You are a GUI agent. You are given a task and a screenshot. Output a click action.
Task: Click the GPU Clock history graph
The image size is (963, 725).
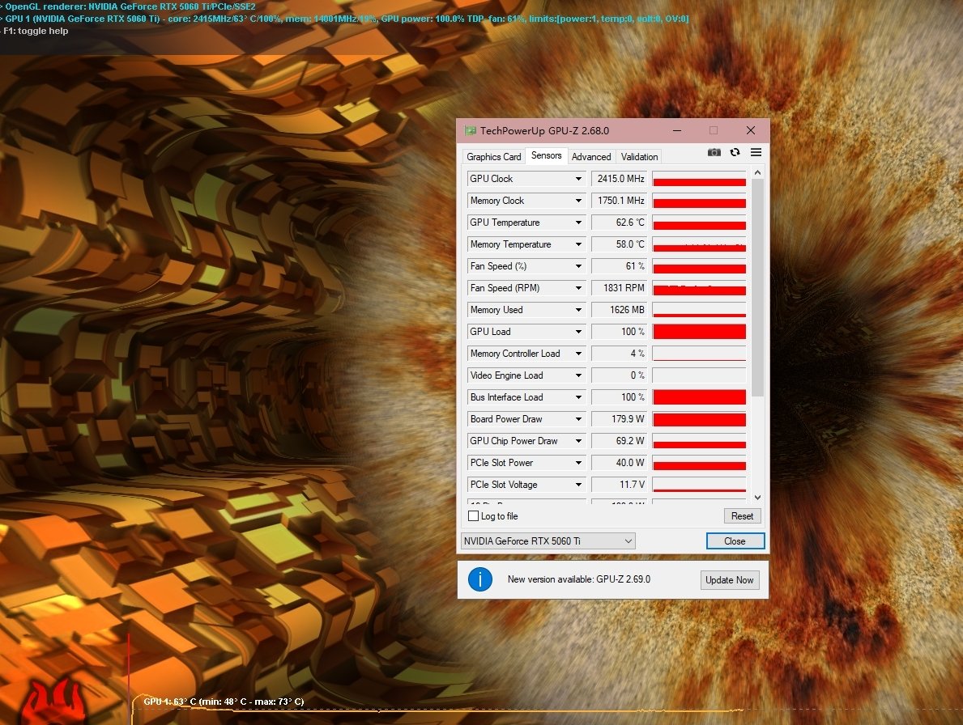[x=700, y=179]
